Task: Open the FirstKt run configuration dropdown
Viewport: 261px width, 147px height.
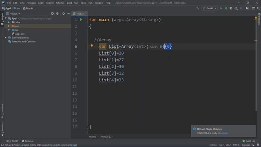Action: (209, 8)
